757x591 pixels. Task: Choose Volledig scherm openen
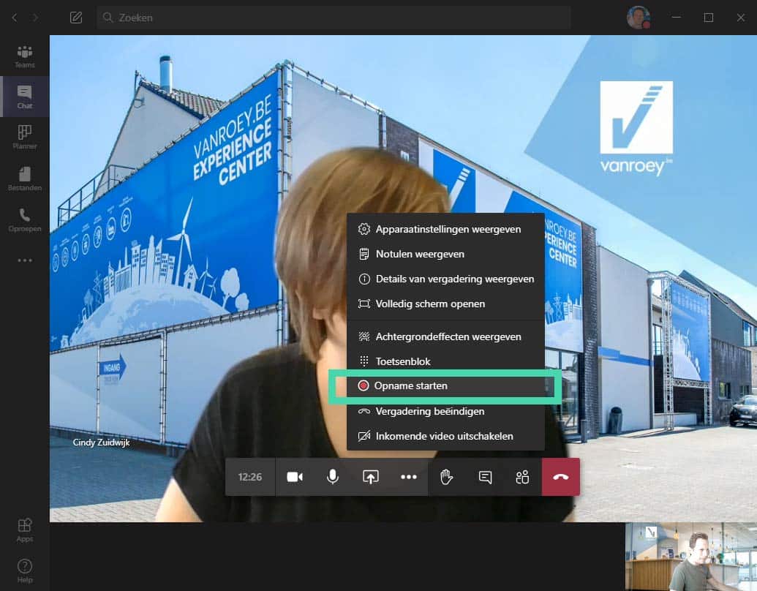pyautogui.click(x=445, y=304)
